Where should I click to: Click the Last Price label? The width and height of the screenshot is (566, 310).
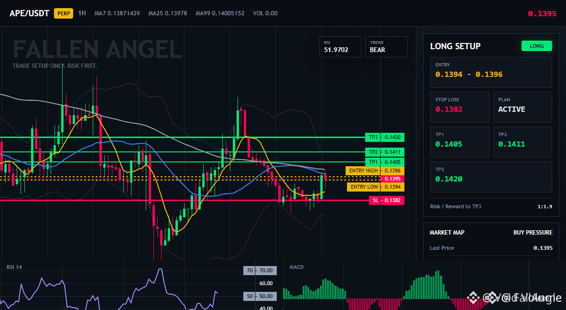[442, 248]
